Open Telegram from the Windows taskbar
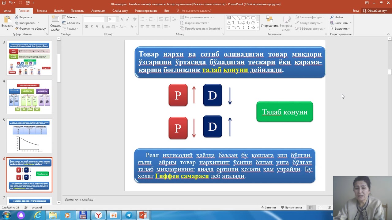Image resolution: width=392 pixels, height=220 pixels. pos(128,215)
